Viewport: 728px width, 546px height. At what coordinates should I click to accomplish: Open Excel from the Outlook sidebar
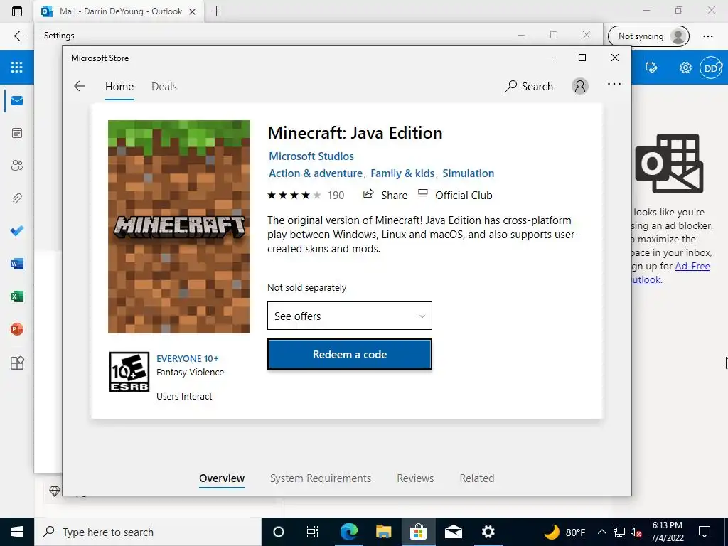[x=17, y=296]
